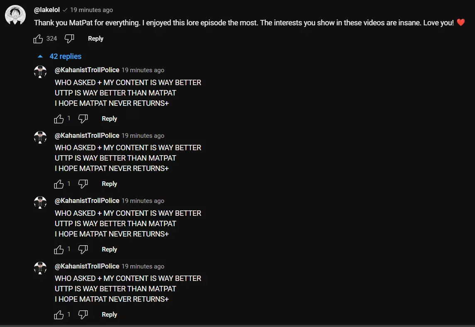Open first @KahanistTrollPolice reply's avatar
Viewport: 475px width, 327px height.
40,72
